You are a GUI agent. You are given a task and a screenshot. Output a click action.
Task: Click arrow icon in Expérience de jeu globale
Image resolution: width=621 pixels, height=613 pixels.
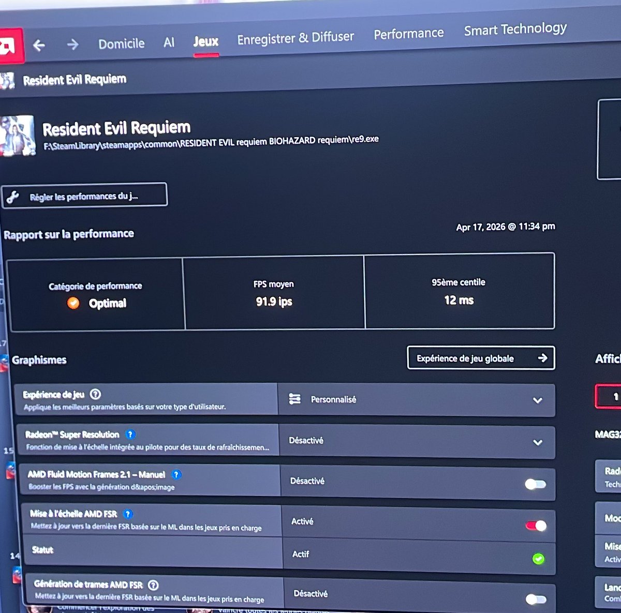pos(542,358)
